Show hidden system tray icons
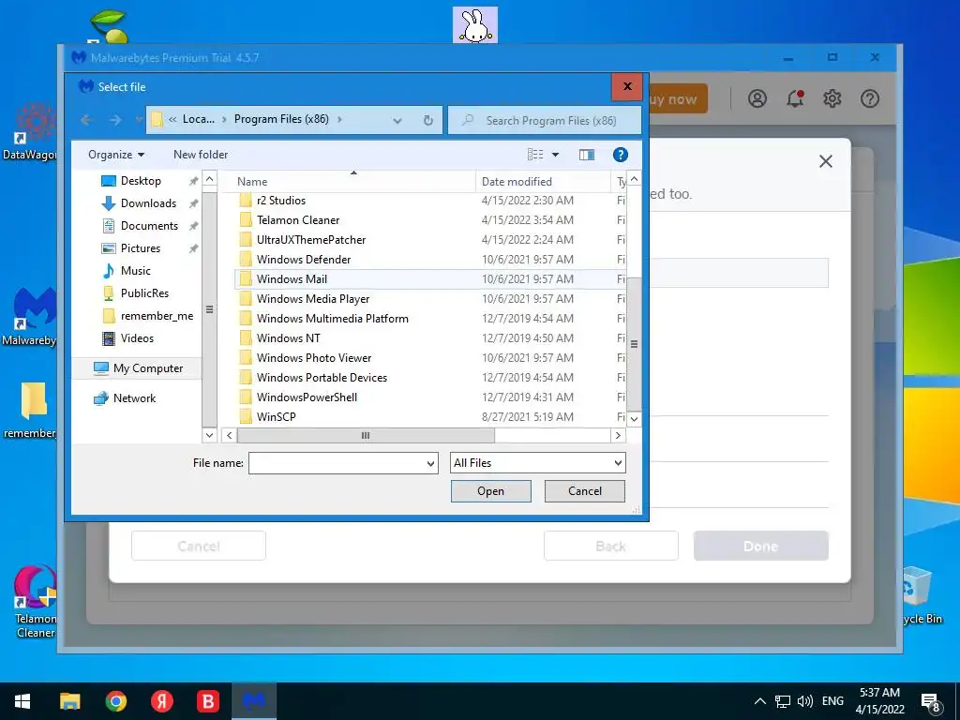960x720 pixels. pyautogui.click(x=759, y=701)
